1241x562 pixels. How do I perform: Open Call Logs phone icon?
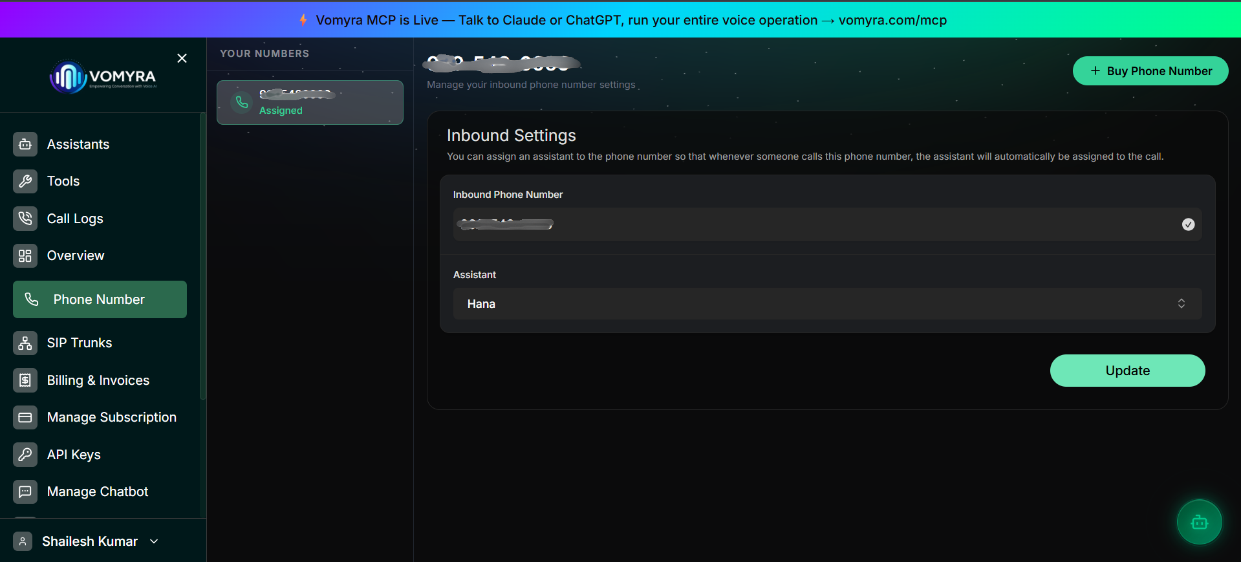(x=25, y=219)
